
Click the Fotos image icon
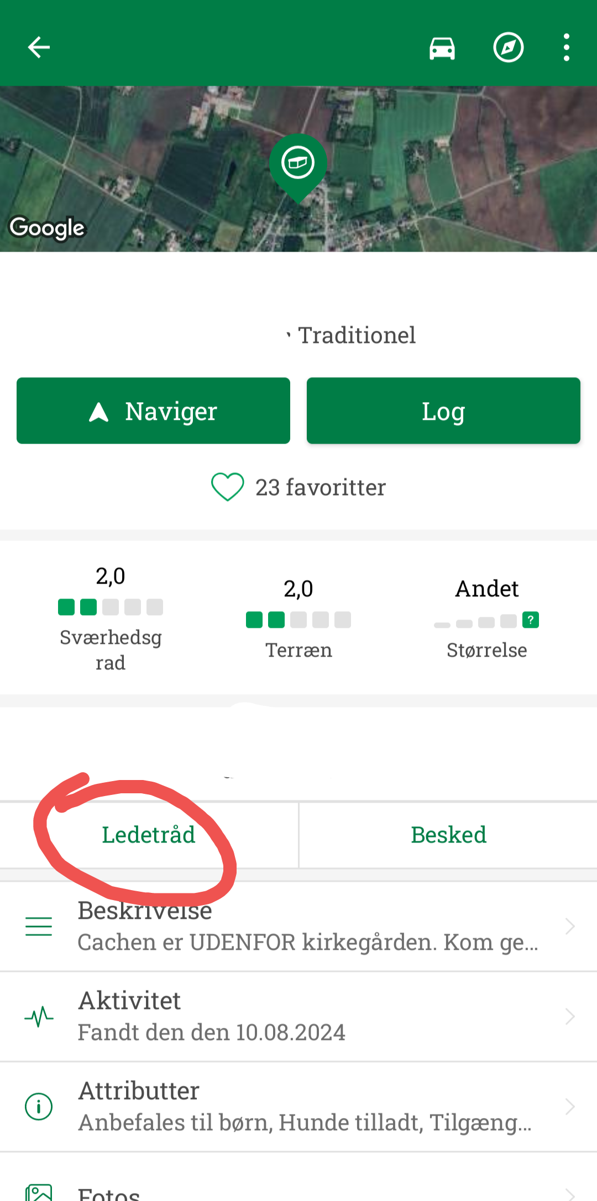click(x=39, y=1192)
